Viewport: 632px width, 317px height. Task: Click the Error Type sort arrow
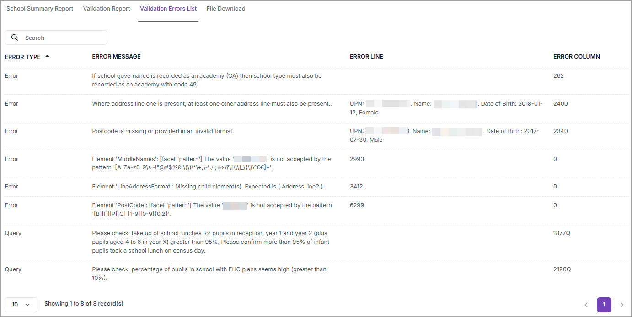tap(47, 56)
